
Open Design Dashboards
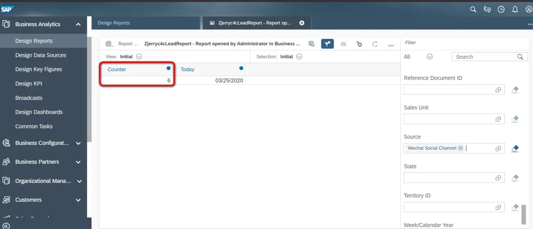39,112
